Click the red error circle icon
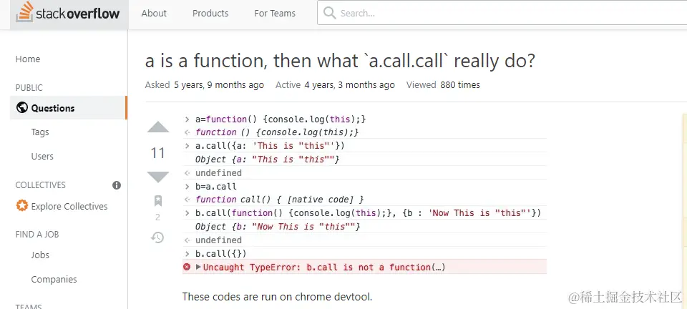Image resolution: width=687 pixels, height=309 pixels. pos(187,267)
